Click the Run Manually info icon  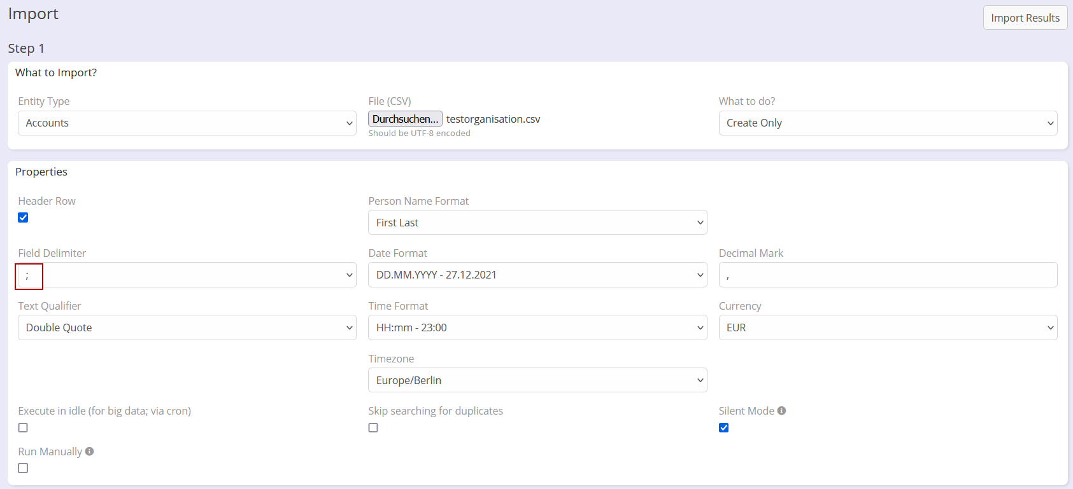(90, 451)
